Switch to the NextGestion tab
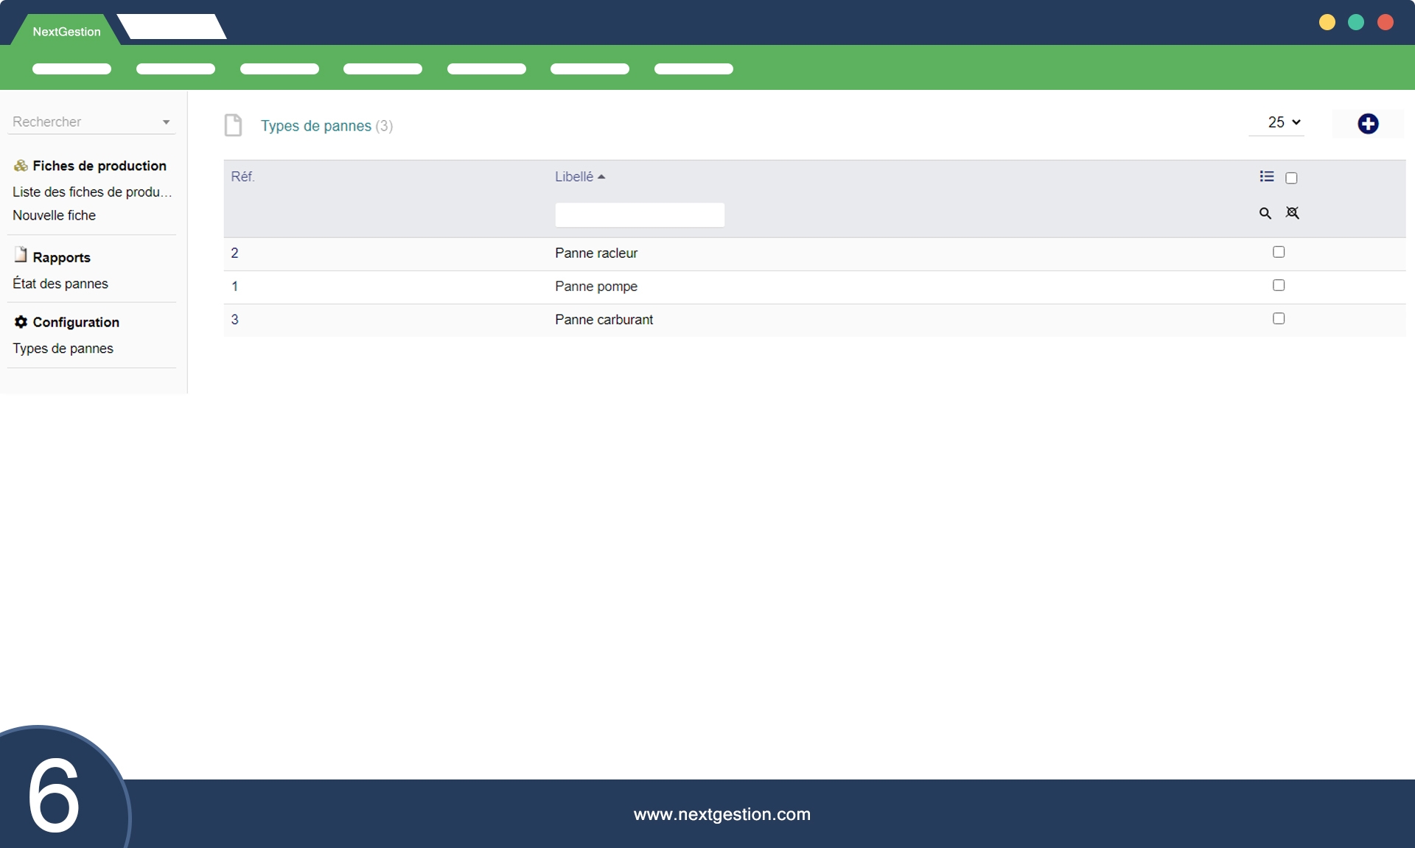This screenshot has height=848, width=1415. (66, 32)
